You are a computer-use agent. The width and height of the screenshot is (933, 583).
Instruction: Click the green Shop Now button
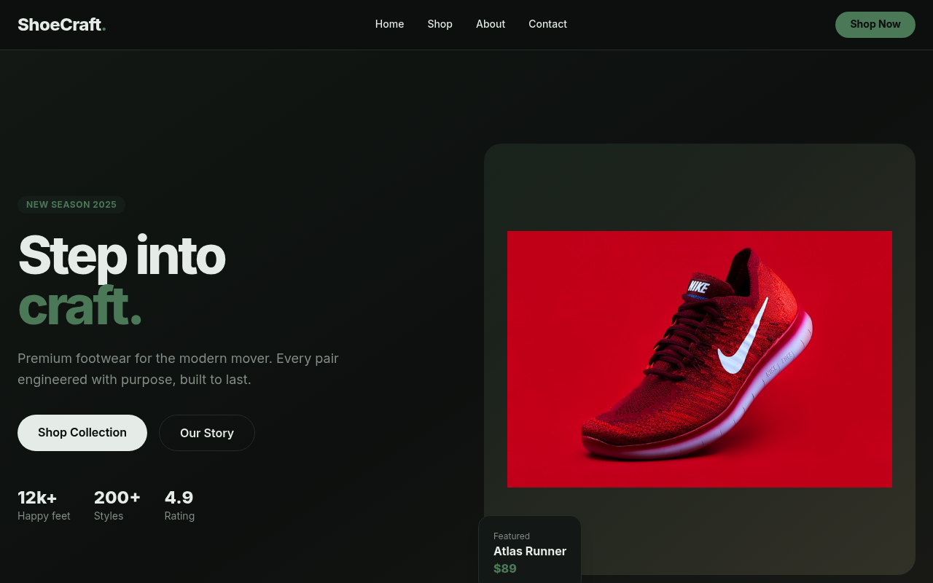point(875,25)
